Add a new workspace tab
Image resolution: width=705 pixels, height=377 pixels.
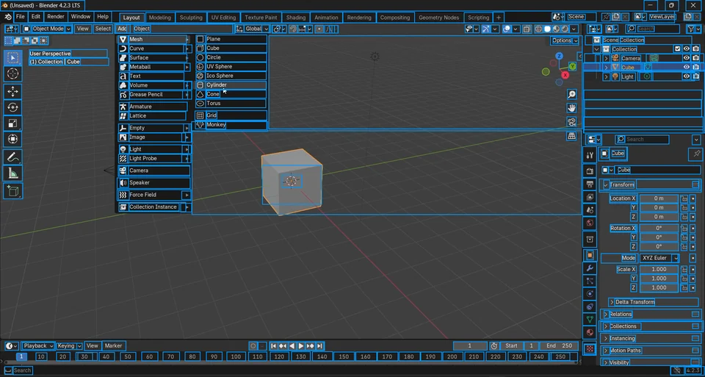click(x=498, y=18)
